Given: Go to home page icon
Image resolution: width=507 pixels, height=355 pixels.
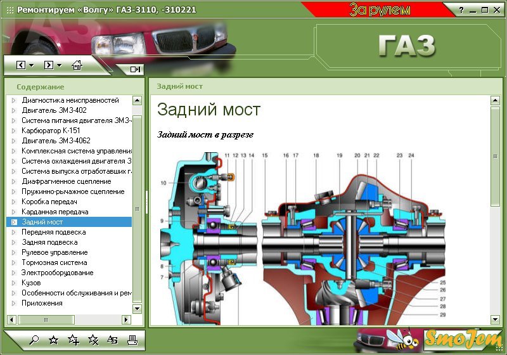Looking at the screenshot, I should 77,65.
